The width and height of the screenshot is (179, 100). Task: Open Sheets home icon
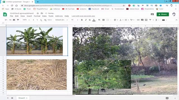click(5, 14)
